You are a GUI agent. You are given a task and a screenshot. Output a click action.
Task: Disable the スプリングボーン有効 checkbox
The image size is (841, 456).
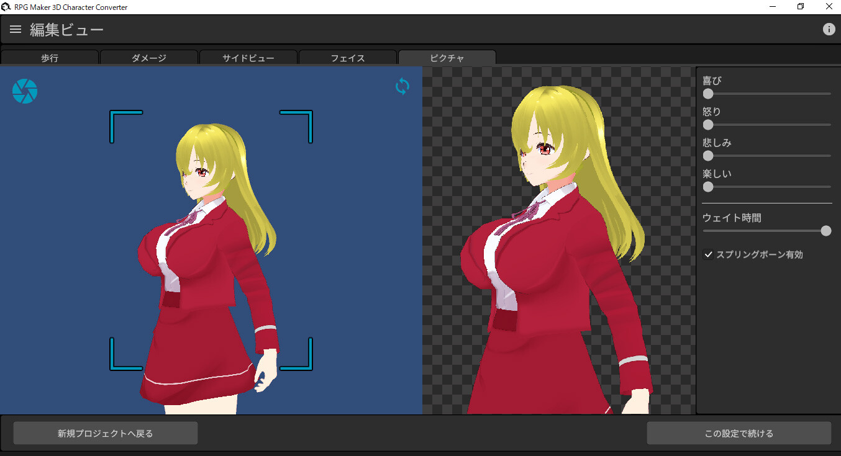[708, 254]
